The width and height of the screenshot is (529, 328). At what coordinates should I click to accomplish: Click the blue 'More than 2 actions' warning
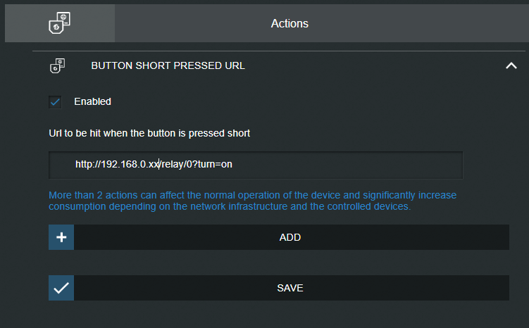252,201
